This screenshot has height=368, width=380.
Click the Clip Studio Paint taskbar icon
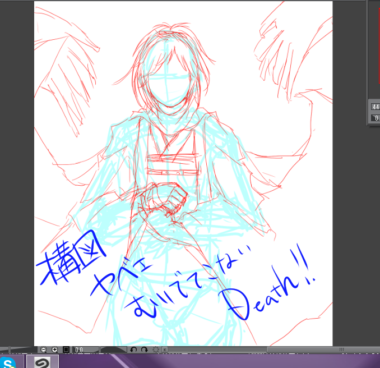(43, 362)
